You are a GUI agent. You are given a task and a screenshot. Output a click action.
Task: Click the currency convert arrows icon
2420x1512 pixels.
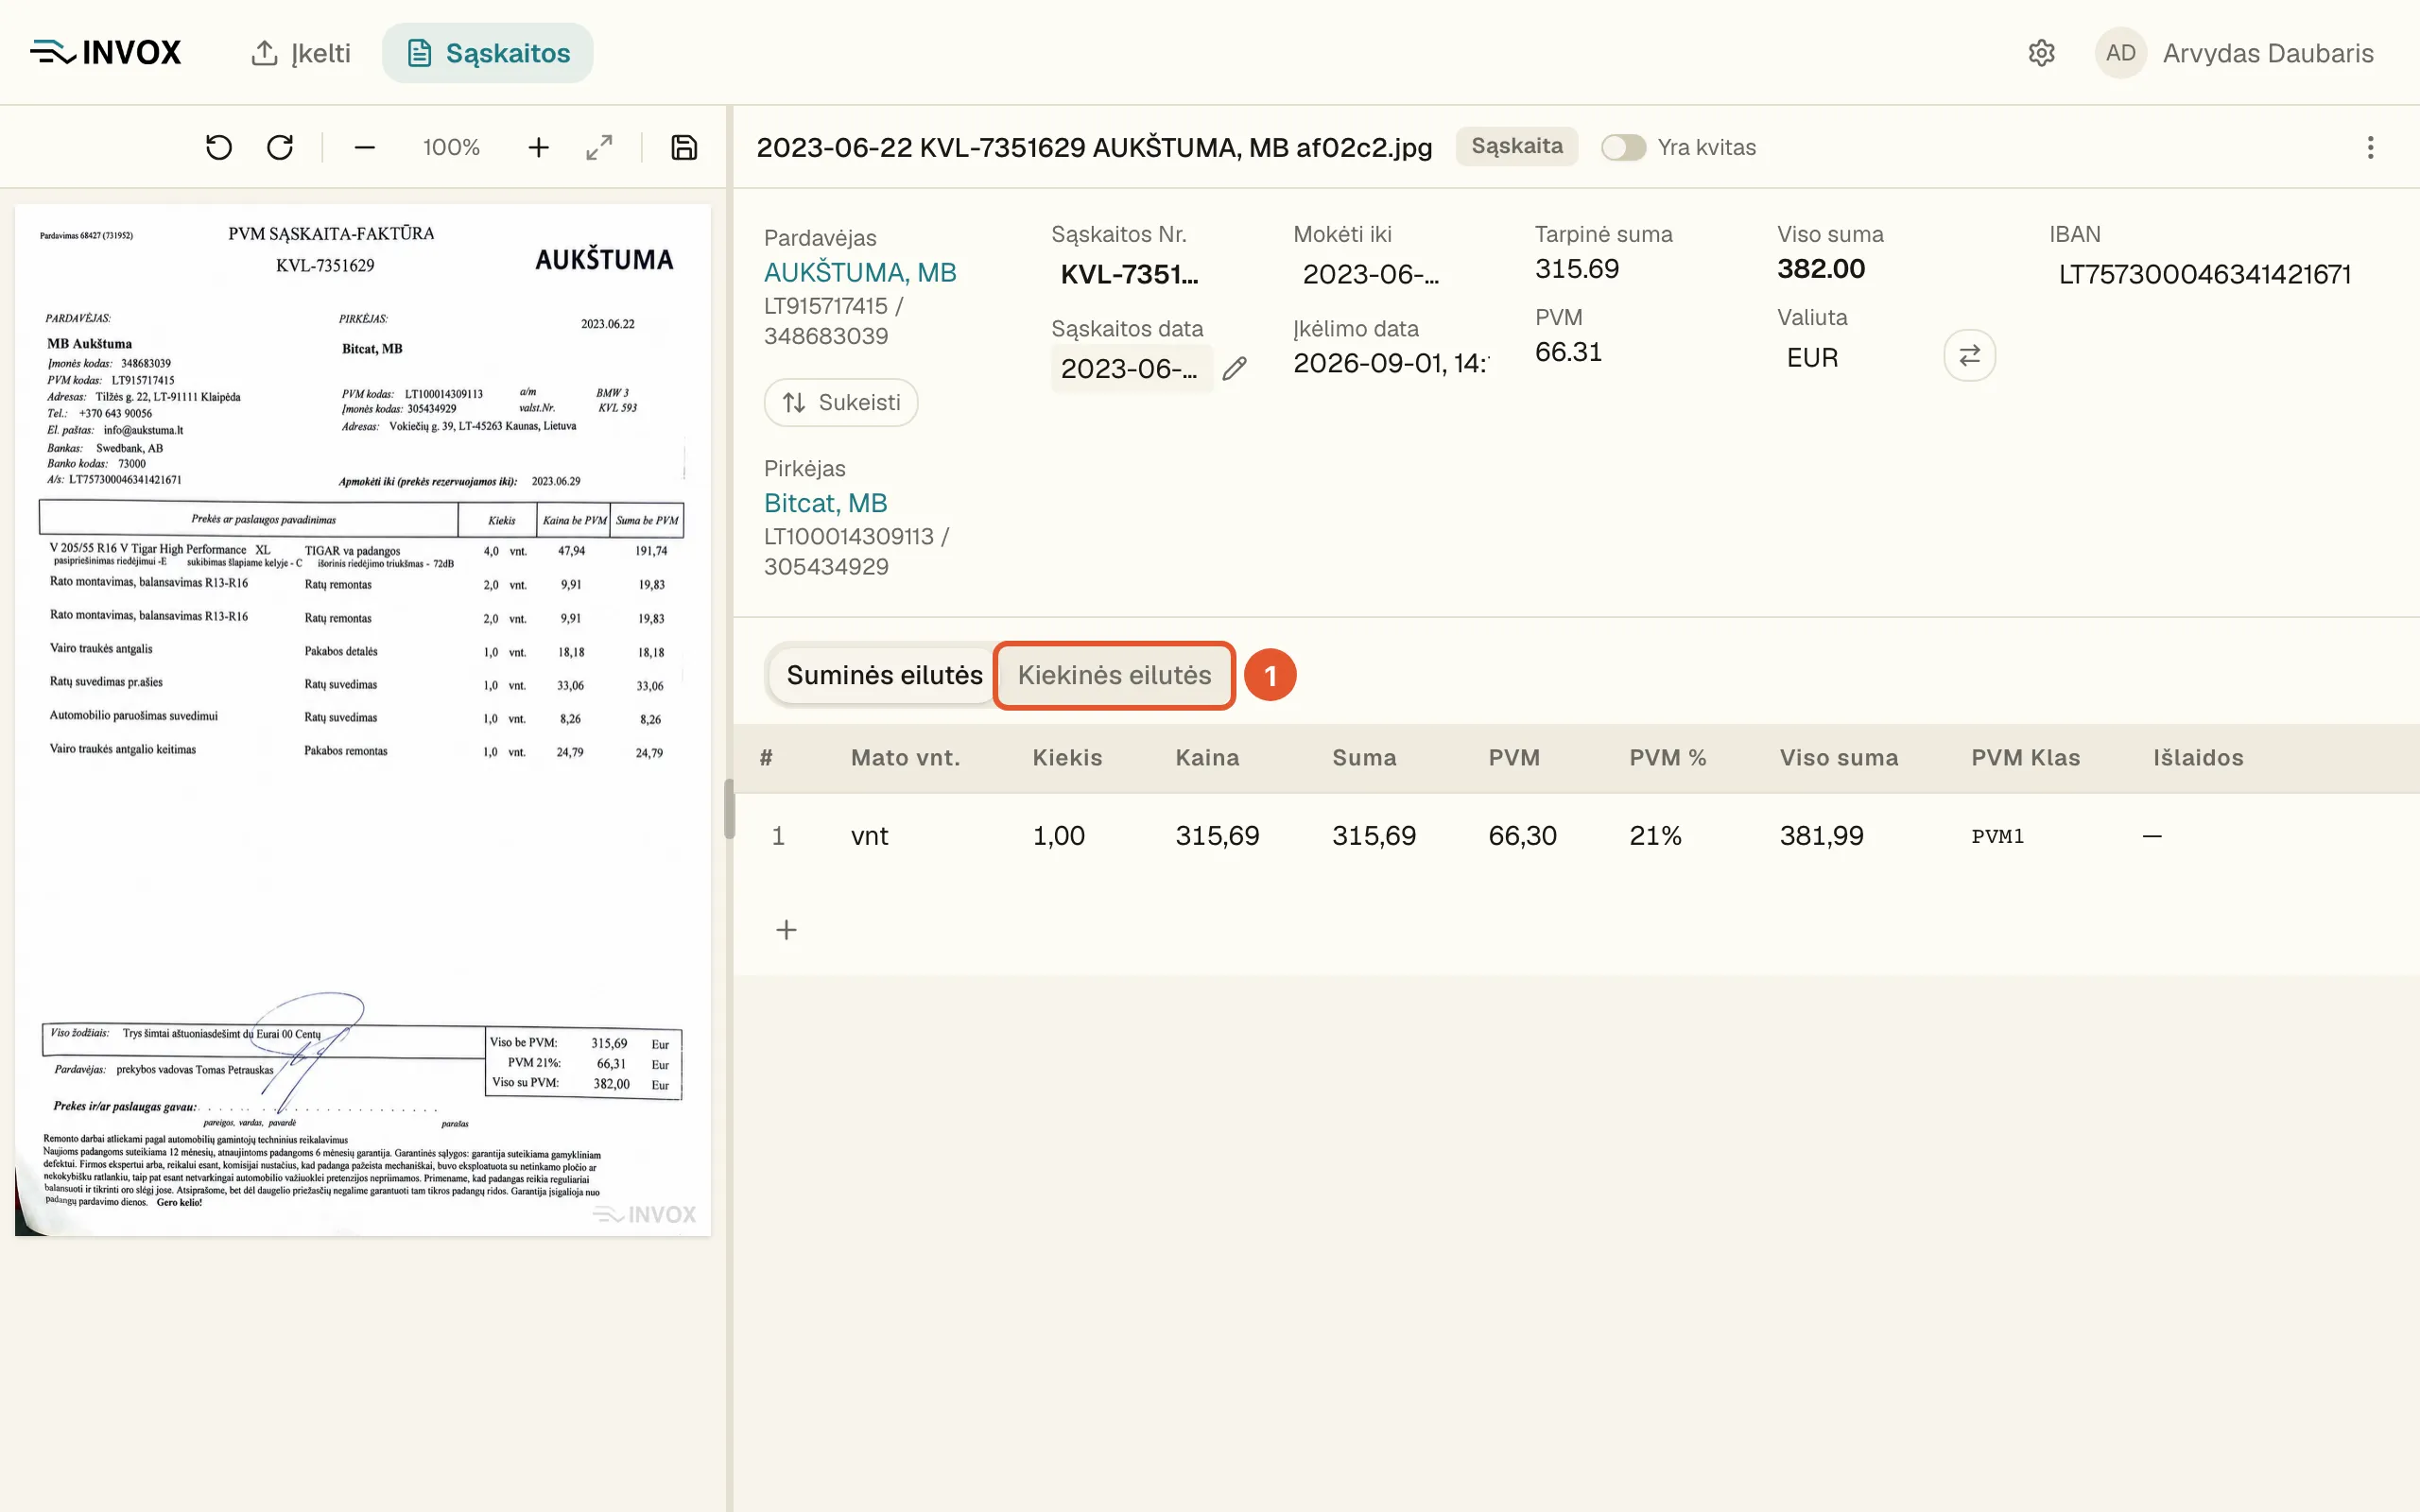(x=1970, y=355)
